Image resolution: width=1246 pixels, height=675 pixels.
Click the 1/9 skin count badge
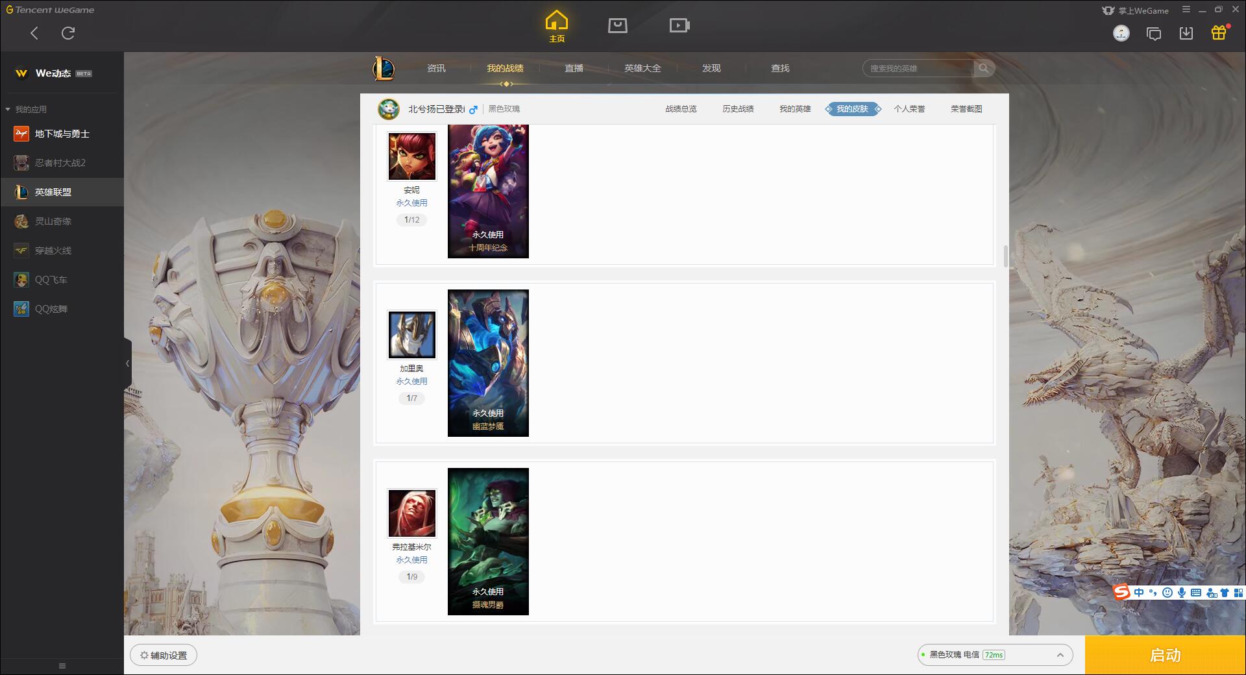412,577
